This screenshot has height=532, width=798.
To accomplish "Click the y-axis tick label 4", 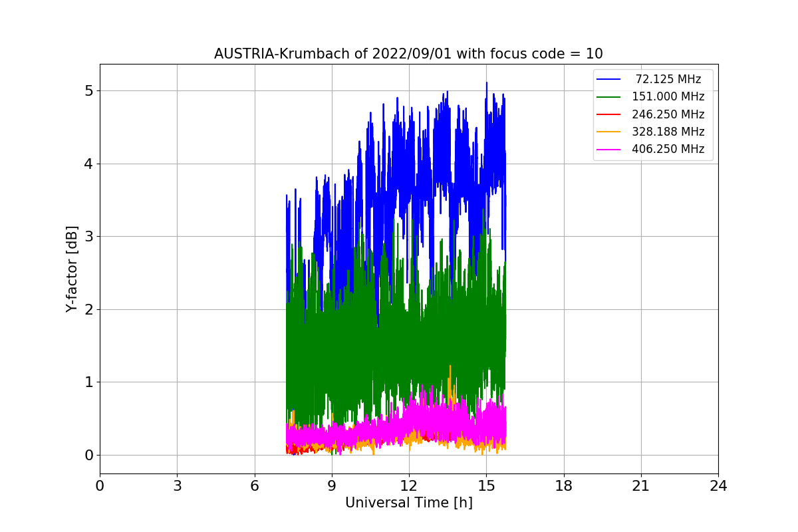I will coord(88,164).
